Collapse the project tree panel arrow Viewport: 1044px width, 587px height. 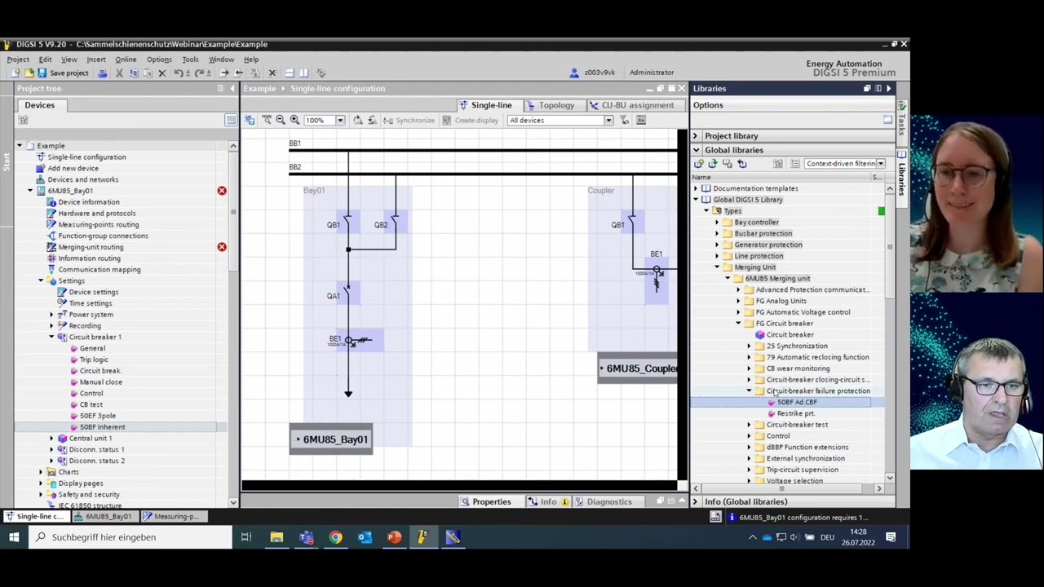pos(232,89)
